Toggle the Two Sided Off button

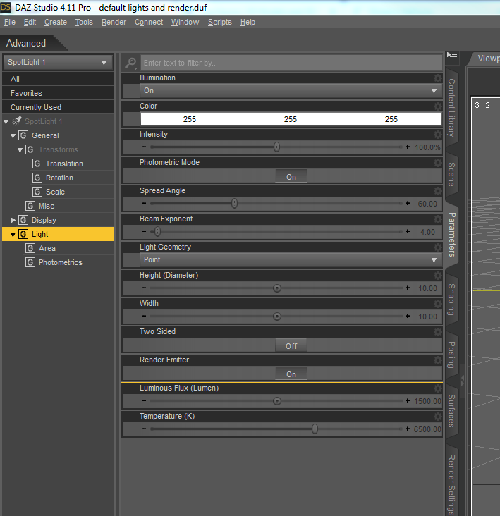[291, 345]
